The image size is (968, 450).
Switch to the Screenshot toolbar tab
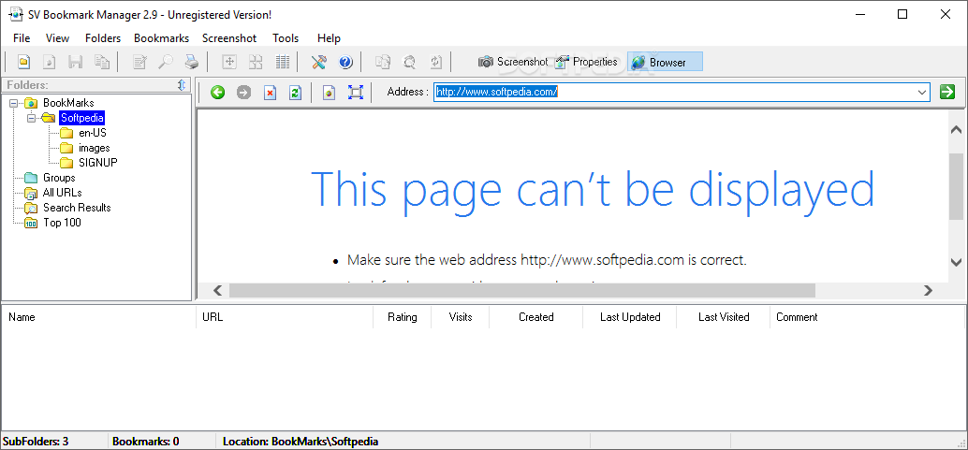pos(513,62)
